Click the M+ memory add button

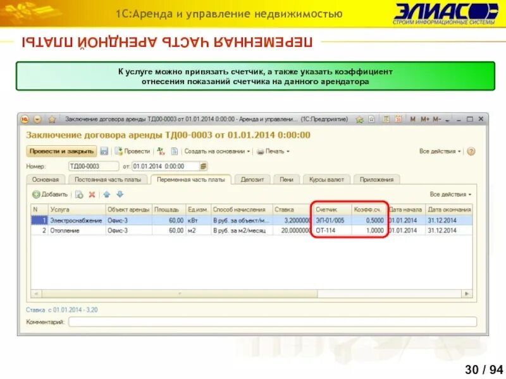424,119
